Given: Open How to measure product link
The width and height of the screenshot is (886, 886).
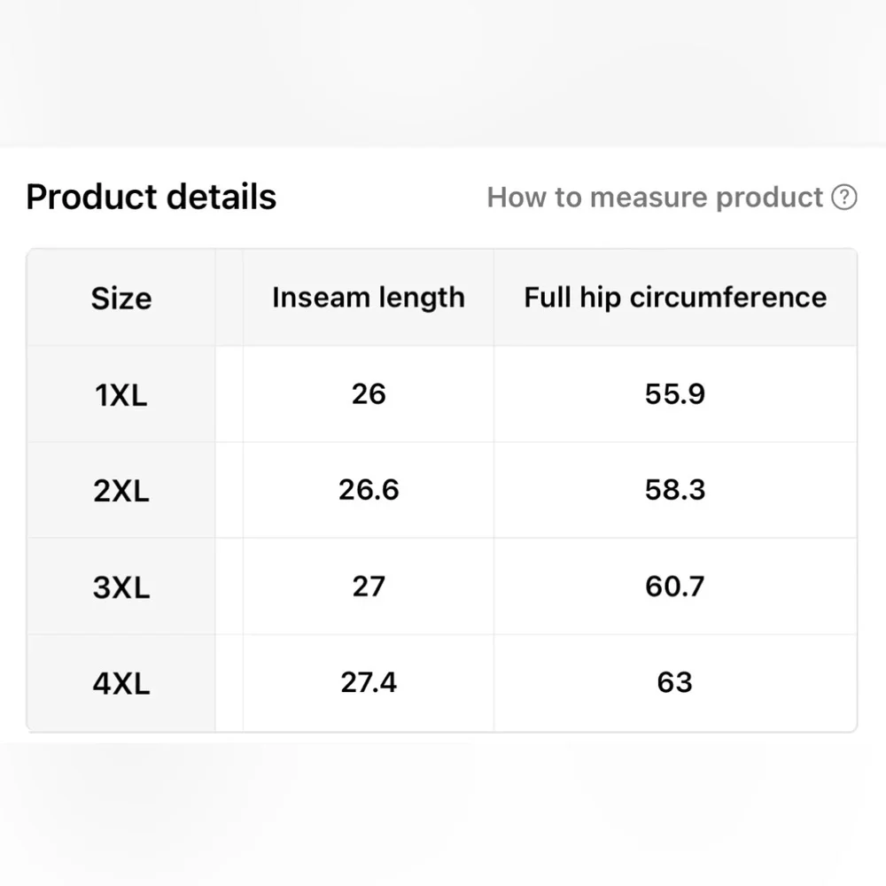Looking at the screenshot, I should pyautogui.click(x=655, y=198).
